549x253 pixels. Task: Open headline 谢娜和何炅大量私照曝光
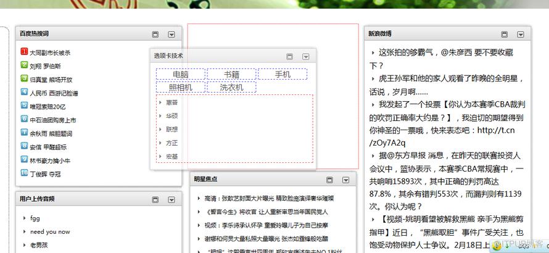(266, 239)
